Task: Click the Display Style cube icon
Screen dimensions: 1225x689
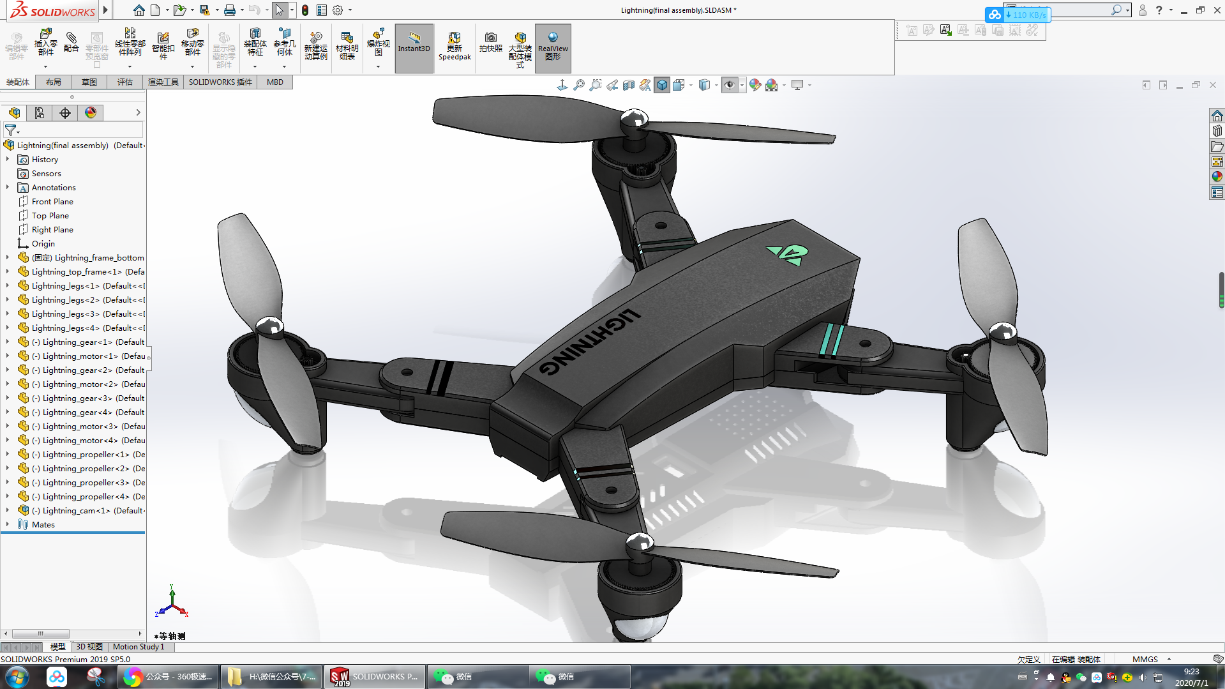Action: point(704,85)
